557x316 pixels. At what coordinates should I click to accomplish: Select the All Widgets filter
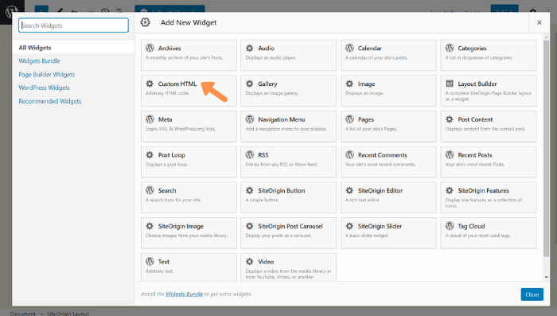tap(73, 48)
